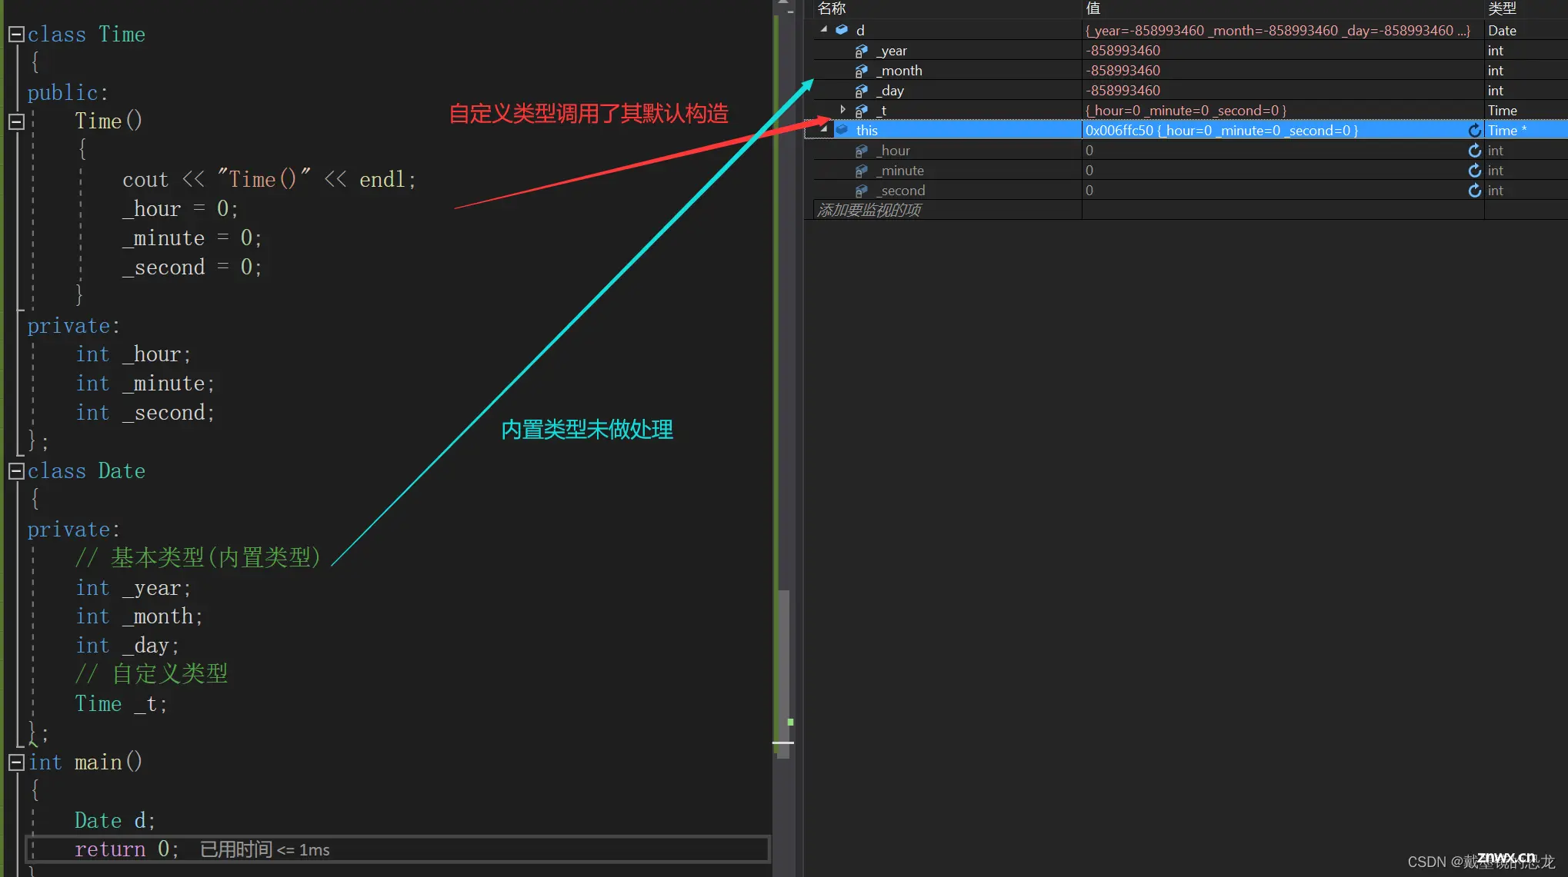1568x877 pixels.
Task: Click the '_minute = 0;' statement
Action: tap(192, 238)
